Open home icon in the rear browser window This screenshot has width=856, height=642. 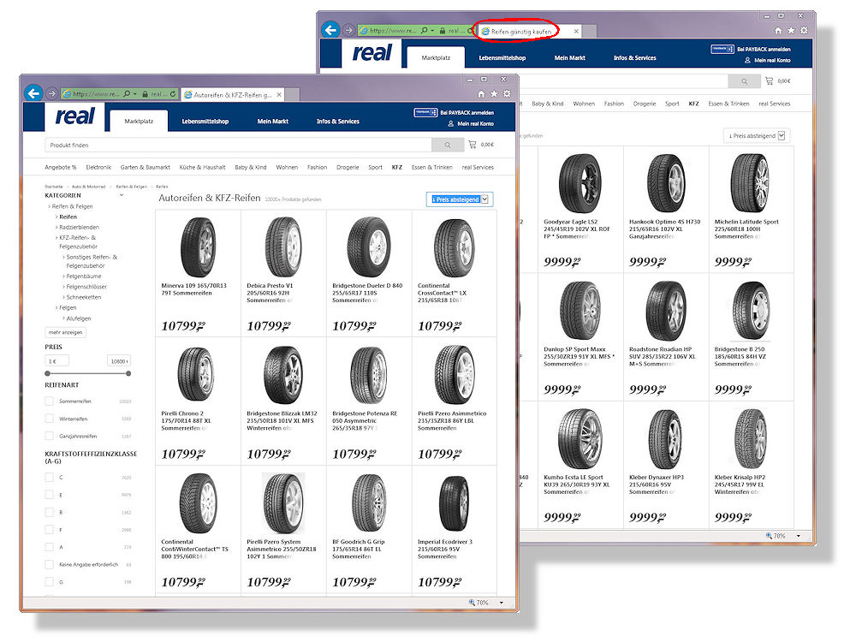[778, 31]
